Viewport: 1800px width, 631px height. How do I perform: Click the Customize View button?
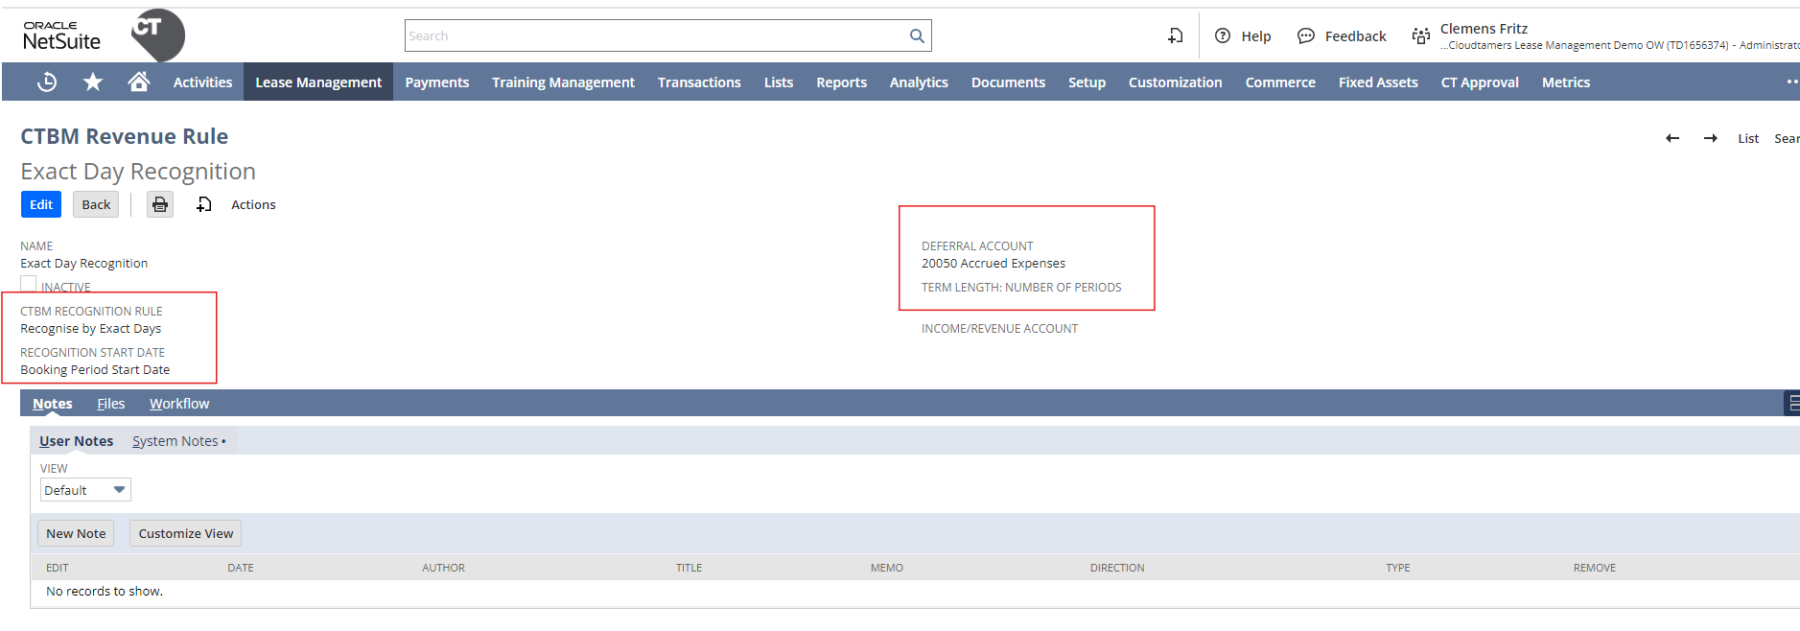click(186, 533)
